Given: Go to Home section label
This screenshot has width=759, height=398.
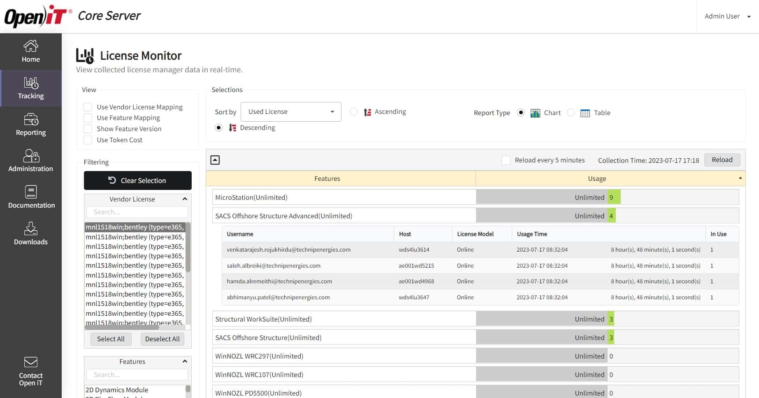Looking at the screenshot, I should [31, 59].
